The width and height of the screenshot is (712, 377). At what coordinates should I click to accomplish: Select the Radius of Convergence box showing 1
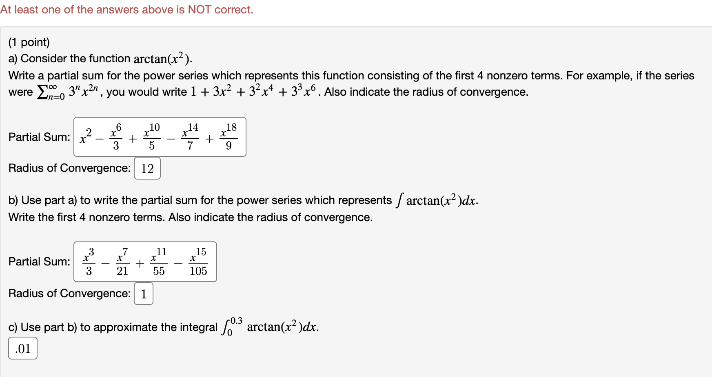(143, 294)
